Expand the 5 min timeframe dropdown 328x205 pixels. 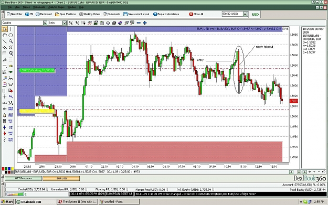tap(65, 23)
